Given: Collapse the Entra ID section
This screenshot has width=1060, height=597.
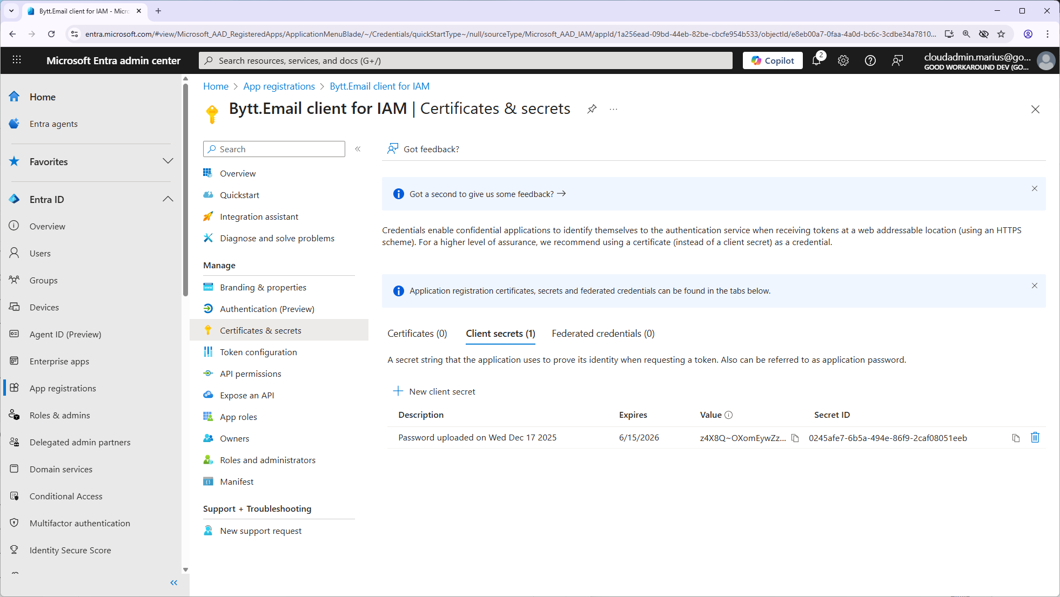Looking at the screenshot, I should 168,199.
